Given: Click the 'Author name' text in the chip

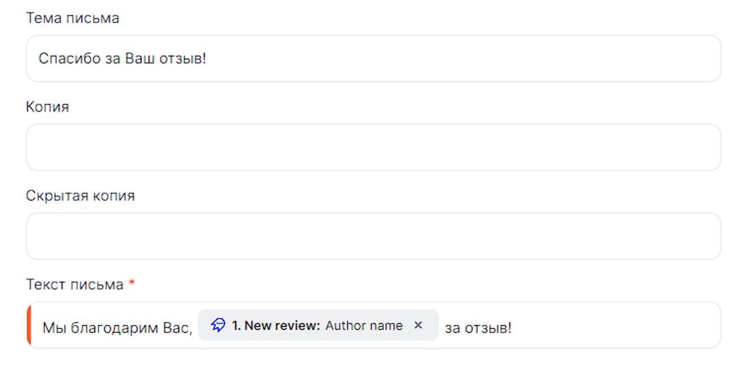Looking at the screenshot, I should [364, 326].
